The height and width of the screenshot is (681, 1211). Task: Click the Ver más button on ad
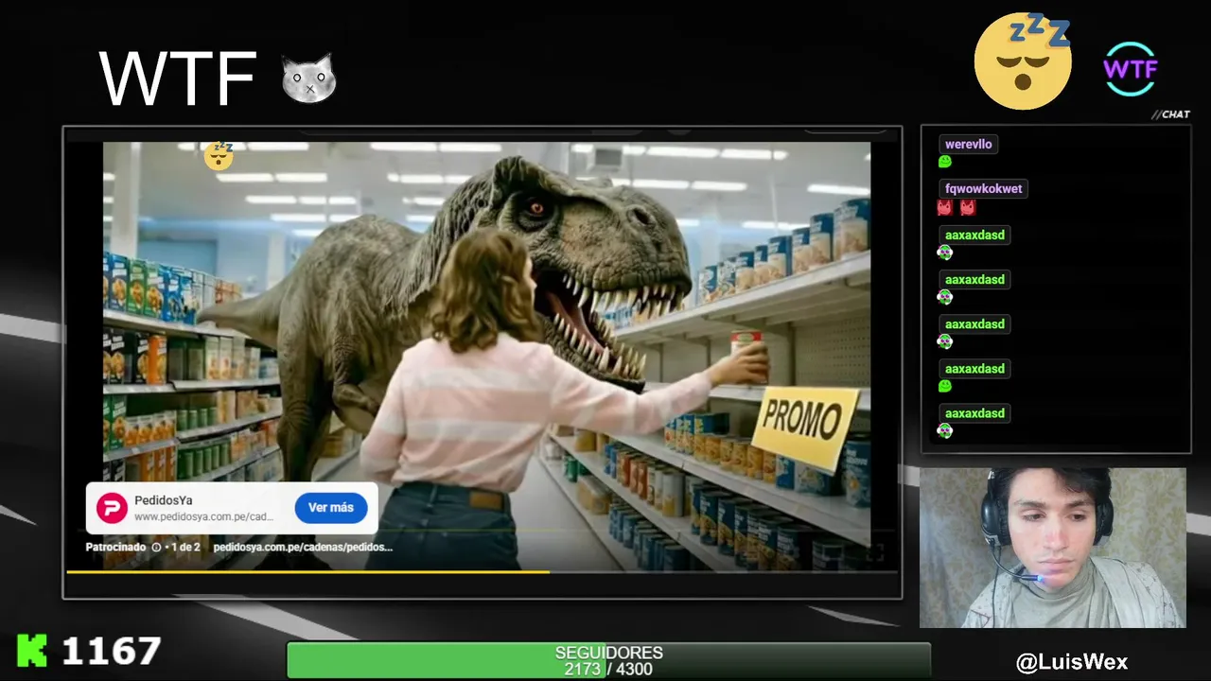[331, 508]
